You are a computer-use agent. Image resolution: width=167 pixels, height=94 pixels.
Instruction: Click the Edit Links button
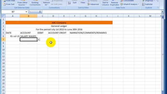tap(57, 4)
